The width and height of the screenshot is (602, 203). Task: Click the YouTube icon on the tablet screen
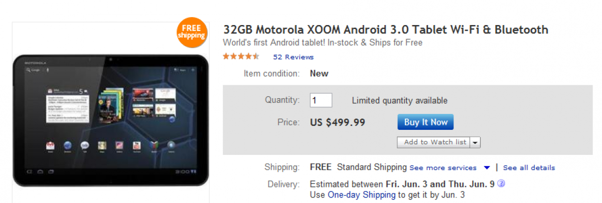click(136, 146)
